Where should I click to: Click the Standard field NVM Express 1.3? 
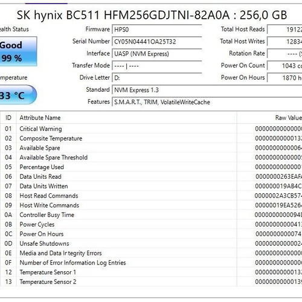coord(207,90)
